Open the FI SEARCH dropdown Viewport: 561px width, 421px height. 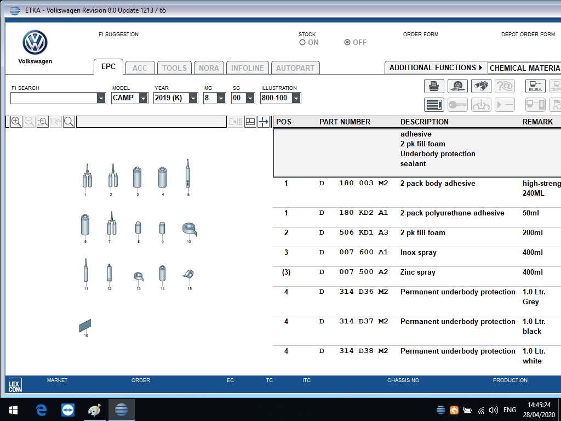tap(101, 98)
